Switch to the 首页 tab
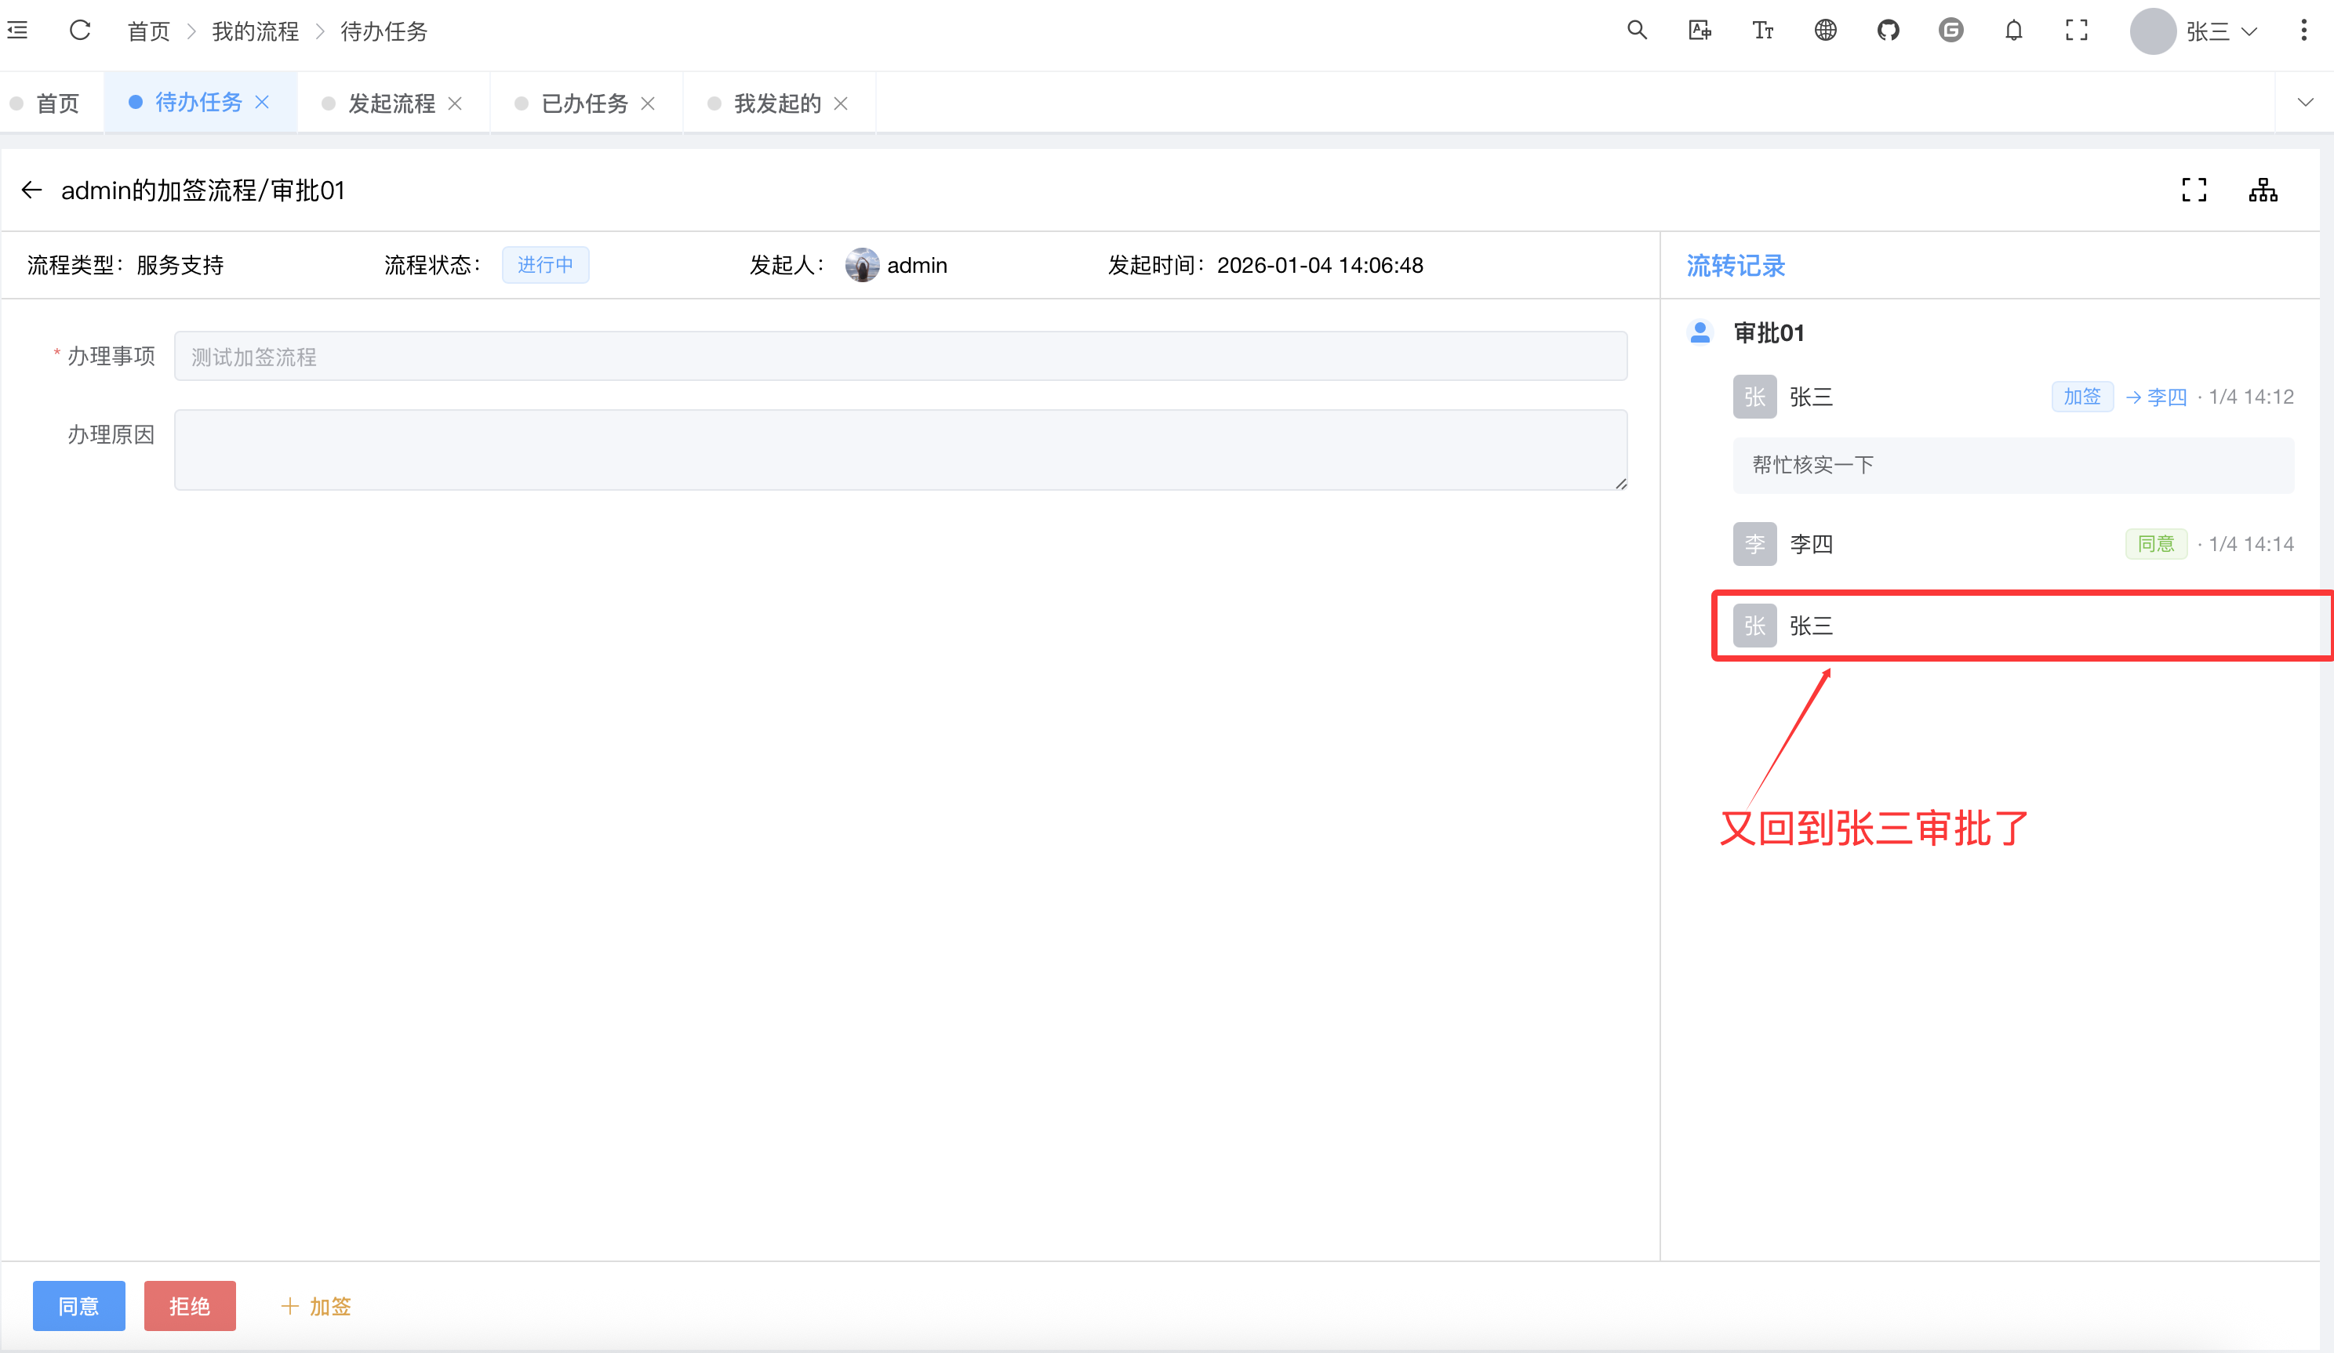Screen dimensions: 2334x1353 pyautogui.click(x=56, y=103)
